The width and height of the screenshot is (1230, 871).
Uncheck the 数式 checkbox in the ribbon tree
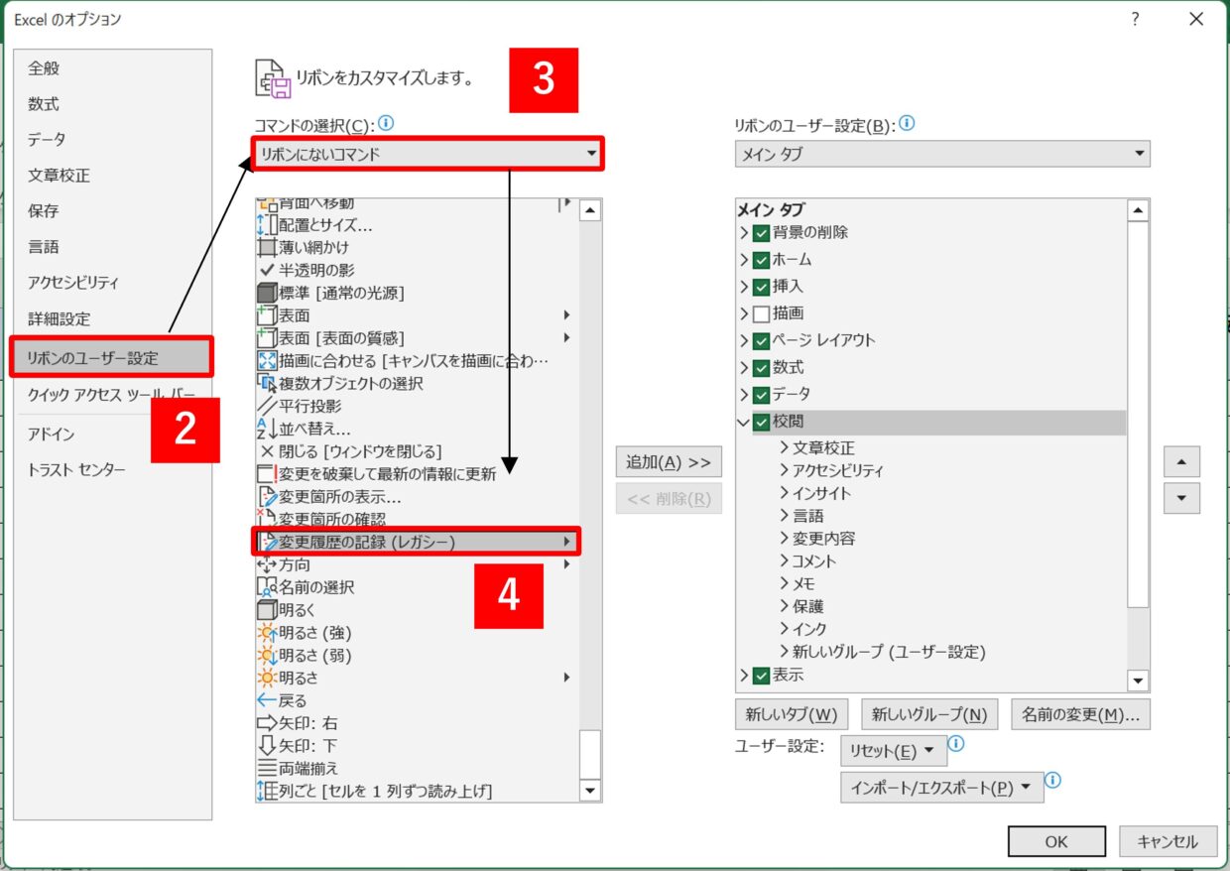pyautogui.click(x=761, y=368)
